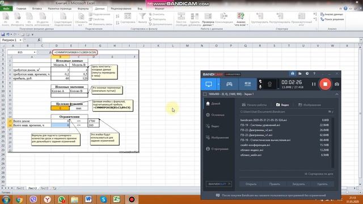Undo using the quick access toolbar arrow

(8, 35)
